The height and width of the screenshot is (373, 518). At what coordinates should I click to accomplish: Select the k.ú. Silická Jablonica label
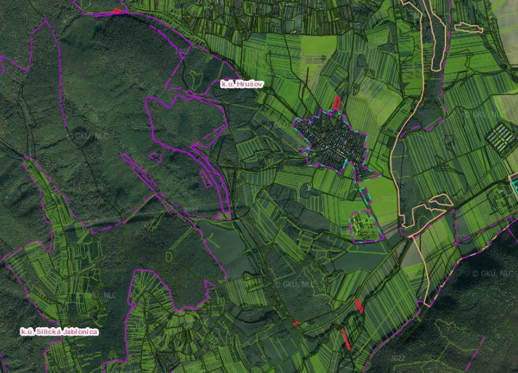(x=59, y=331)
